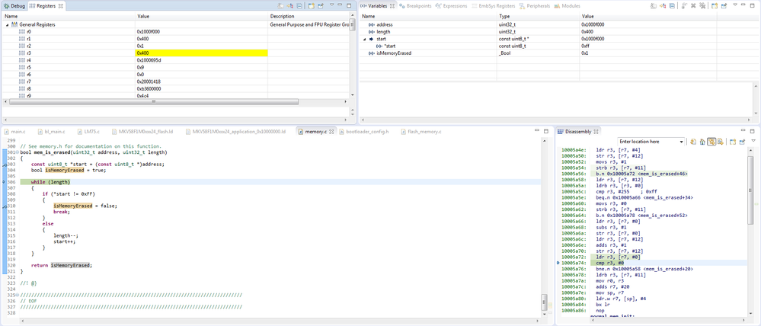Select register r3 row
The image size is (761, 326).
[x=174, y=53]
